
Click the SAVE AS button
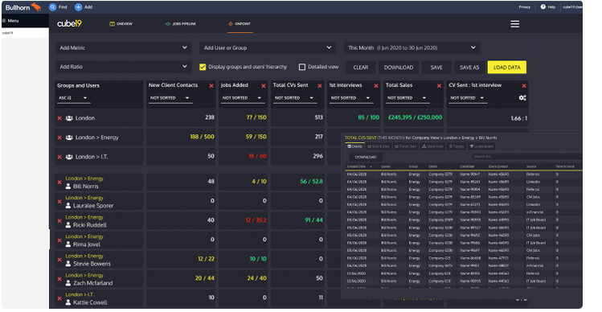(469, 68)
